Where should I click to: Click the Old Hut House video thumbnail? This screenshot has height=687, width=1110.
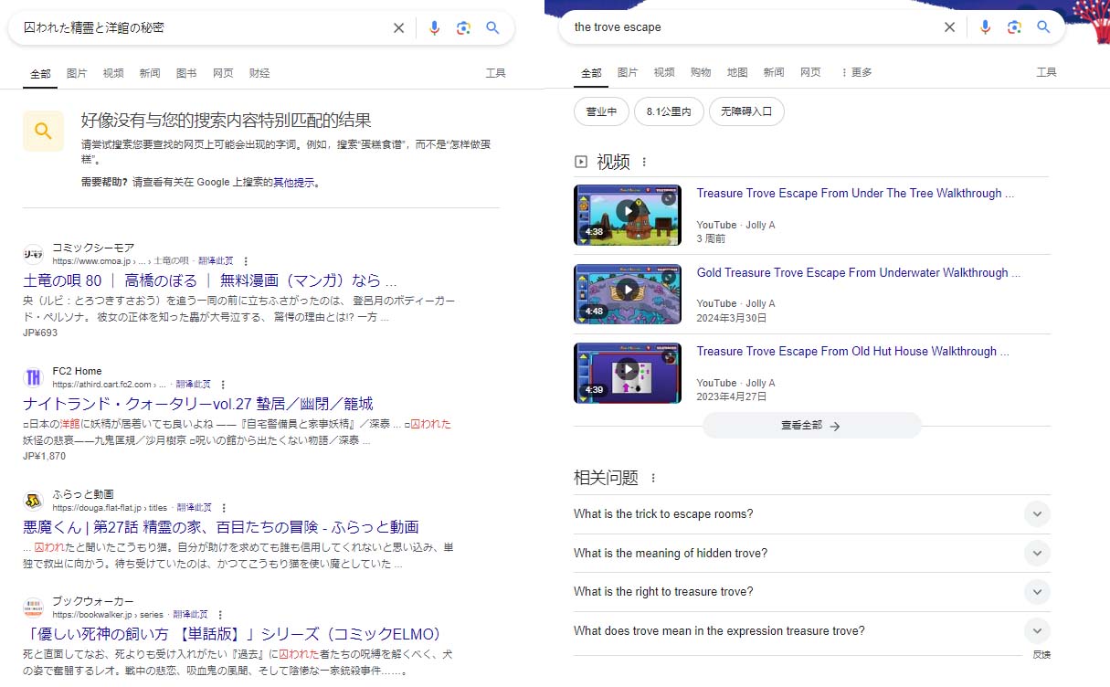point(627,373)
